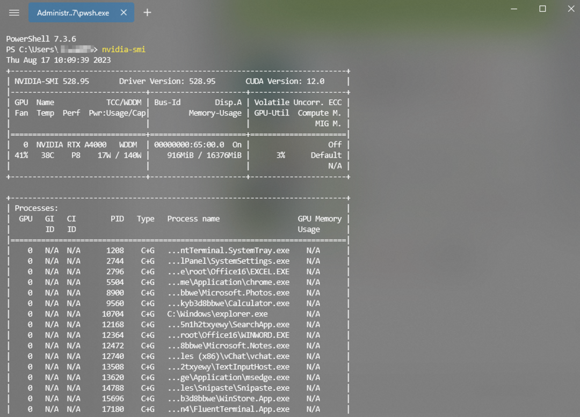This screenshot has width=580, height=417.
Task: Select the NVIDIA RTX A4000 GPU name
Action: click(71, 144)
